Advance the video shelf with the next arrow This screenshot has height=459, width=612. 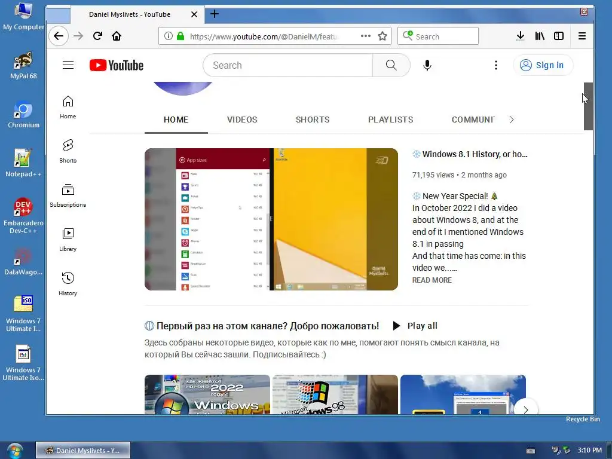(526, 409)
